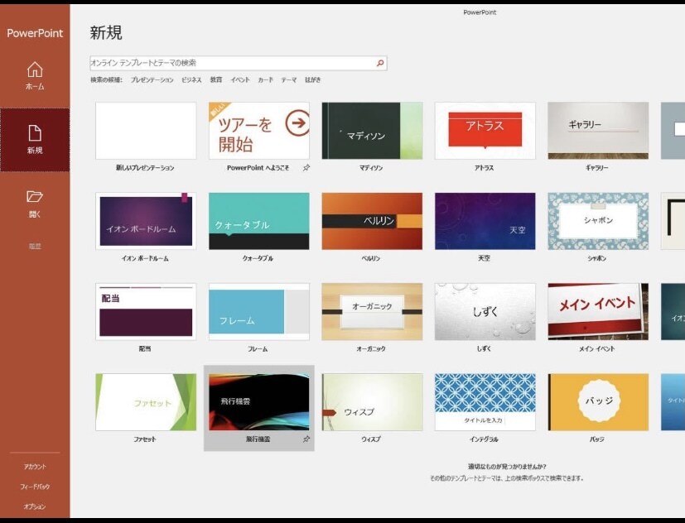Open the フィードバック (Feedback) page

click(x=35, y=487)
